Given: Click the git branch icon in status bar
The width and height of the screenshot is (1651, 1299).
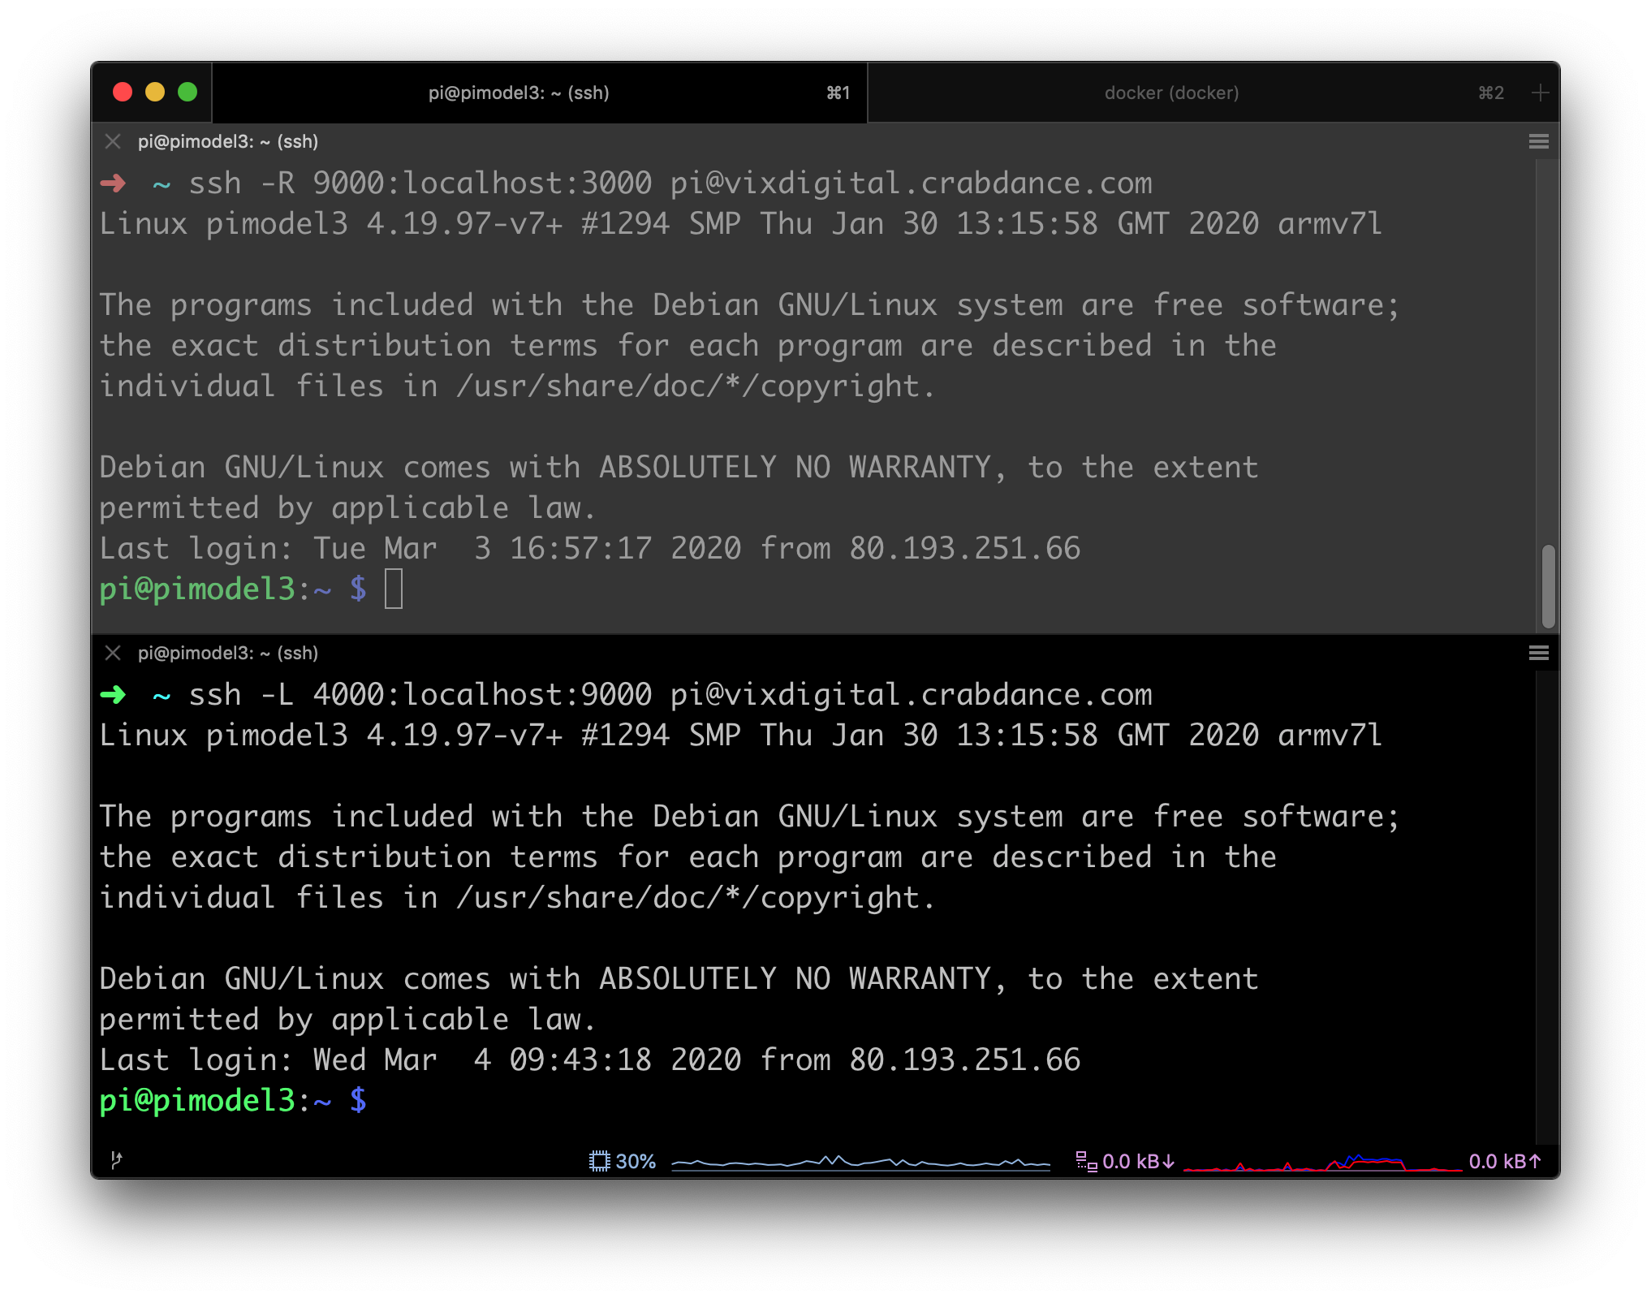Looking at the screenshot, I should pos(116,1160).
